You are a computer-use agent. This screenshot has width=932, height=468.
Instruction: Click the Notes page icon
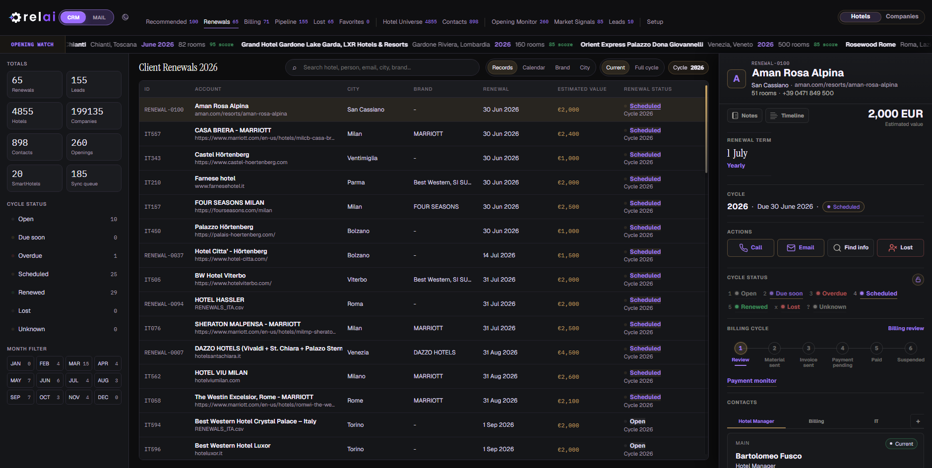[735, 116]
